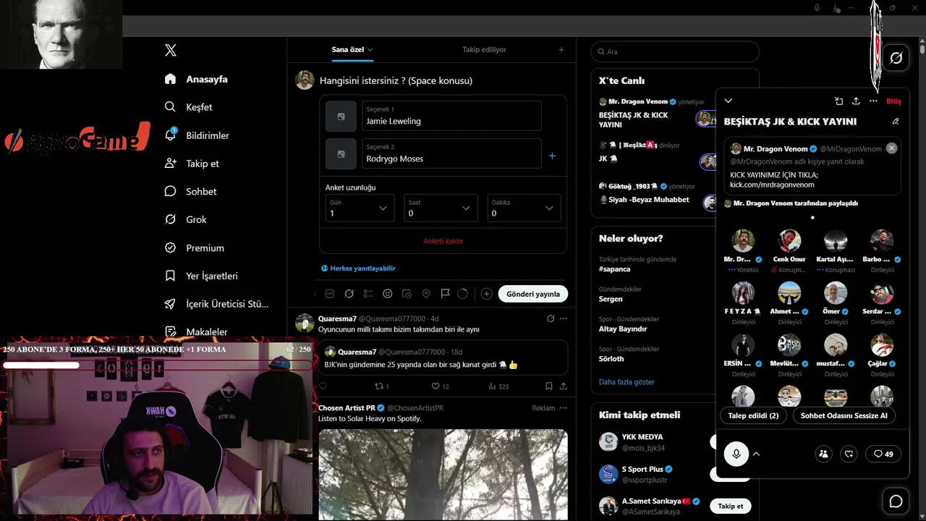The image size is (926, 521).
Task: Click Bitiş to end the Space
Action: click(x=893, y=101)
